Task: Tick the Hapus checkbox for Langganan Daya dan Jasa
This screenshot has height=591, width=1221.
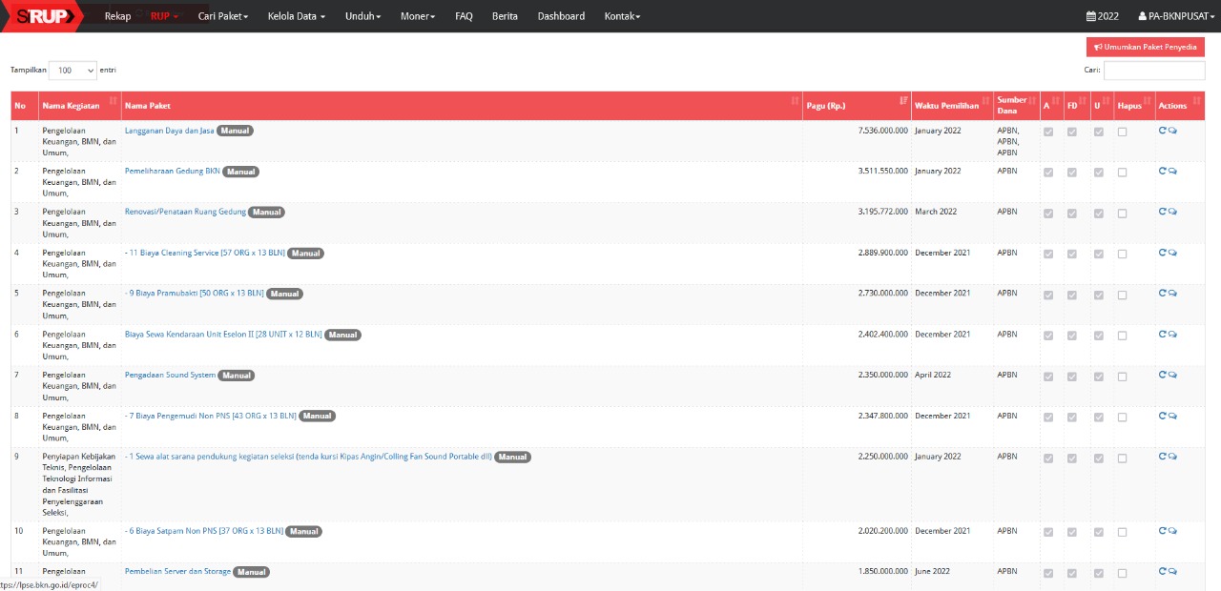Action: [1122, 132]
